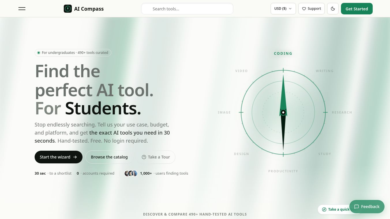Click the compass needle center pivot
Viewport: 390px width, 219px height.
tap(283, 112)
